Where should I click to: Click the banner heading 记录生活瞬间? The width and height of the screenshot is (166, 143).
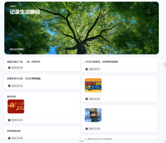pos(25,12)
